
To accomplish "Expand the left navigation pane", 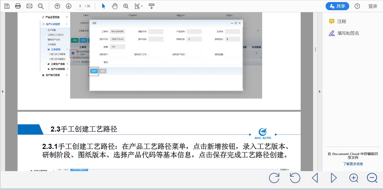I will coord(3,91).
